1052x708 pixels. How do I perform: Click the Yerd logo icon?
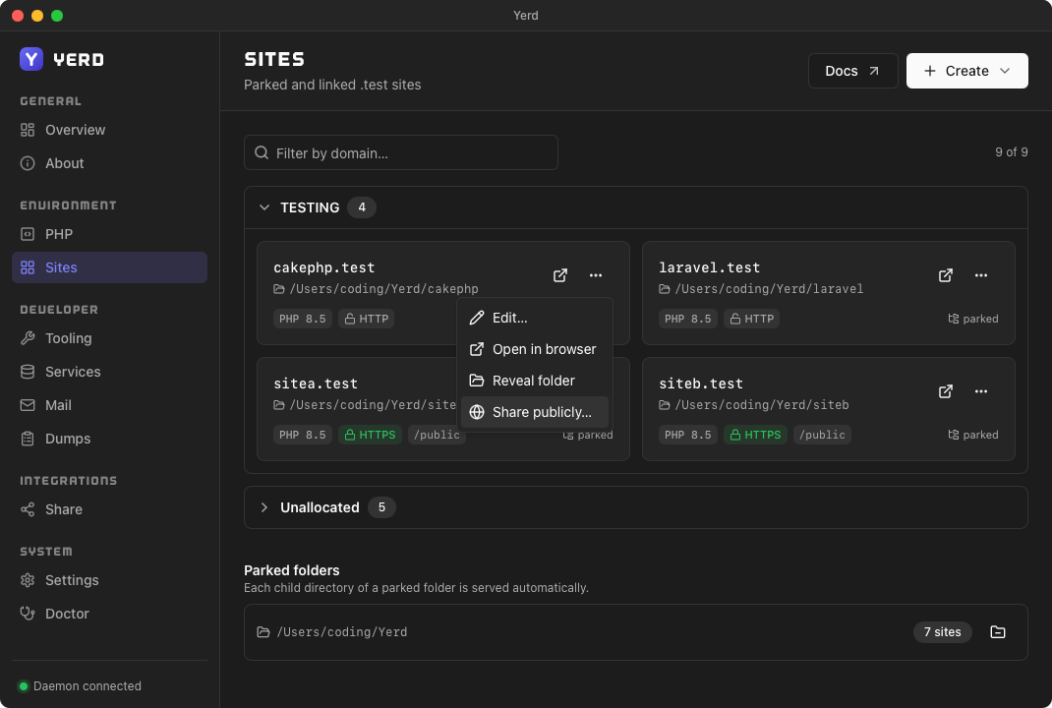pos(30,59)
